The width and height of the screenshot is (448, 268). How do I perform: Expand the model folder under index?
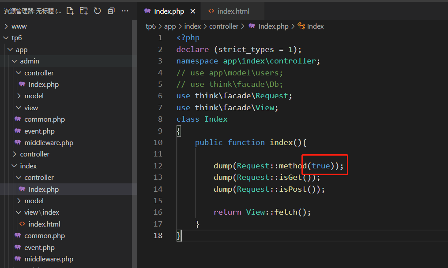click(68, 201)
